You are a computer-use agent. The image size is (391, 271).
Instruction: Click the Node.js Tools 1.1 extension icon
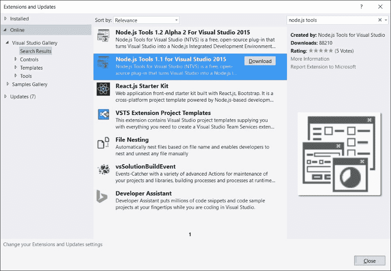pyautogui.click(x=103, y=63)
